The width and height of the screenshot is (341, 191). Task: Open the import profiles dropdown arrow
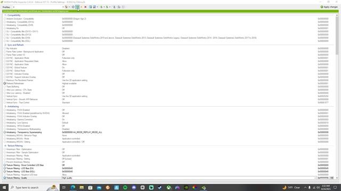pos(110,7)
